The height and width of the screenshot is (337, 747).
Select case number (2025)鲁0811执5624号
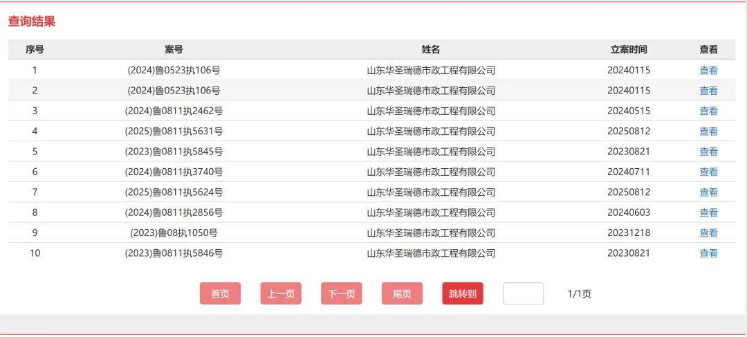[174, 192]
